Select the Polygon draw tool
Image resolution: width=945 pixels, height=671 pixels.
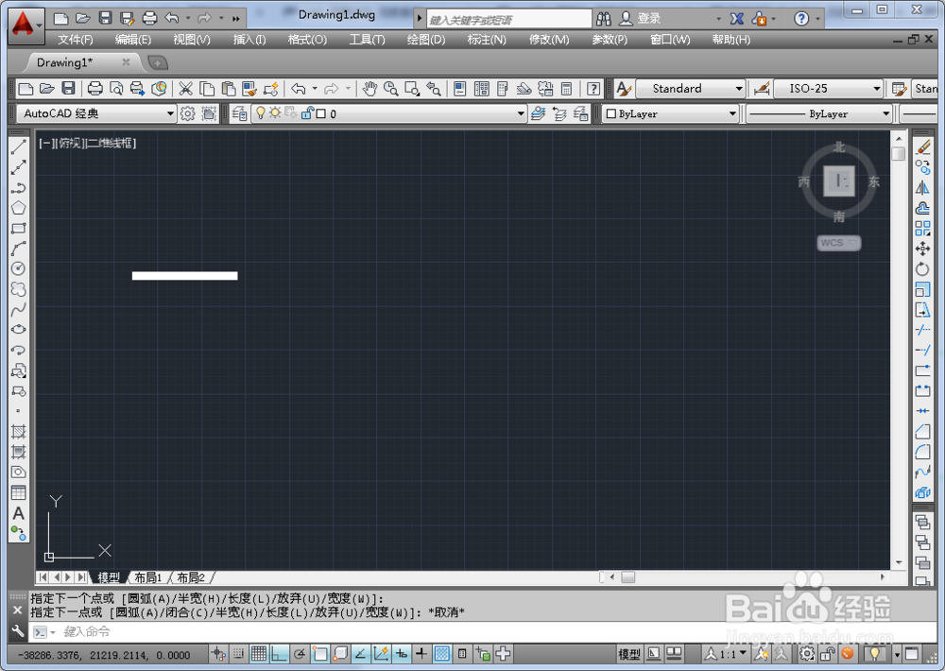19,208
